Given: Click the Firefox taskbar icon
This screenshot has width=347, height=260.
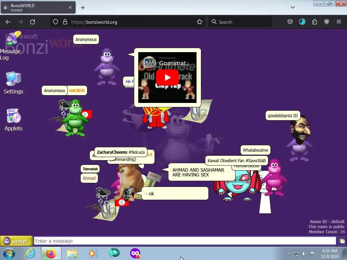Looking at the screenshot, I should click(51, 253).
